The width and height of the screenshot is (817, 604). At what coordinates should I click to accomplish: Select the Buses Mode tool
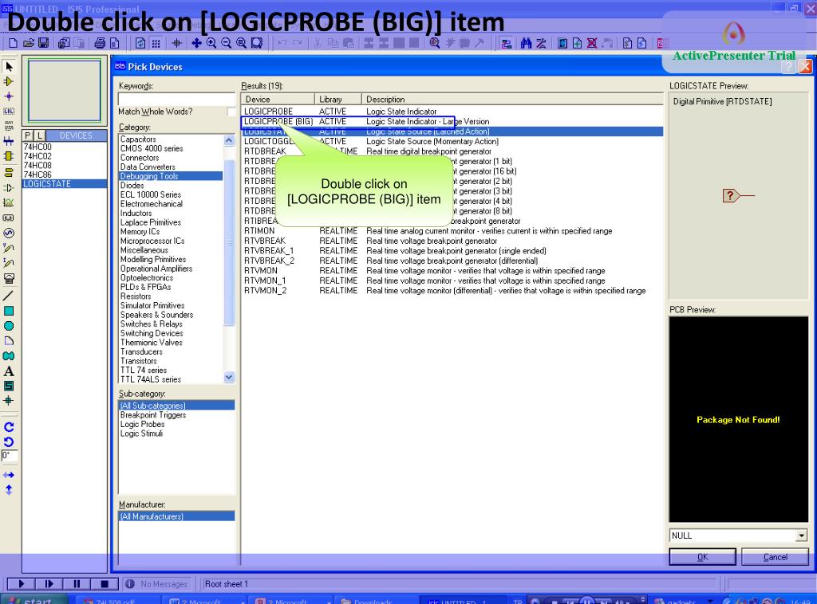(9, 141)
